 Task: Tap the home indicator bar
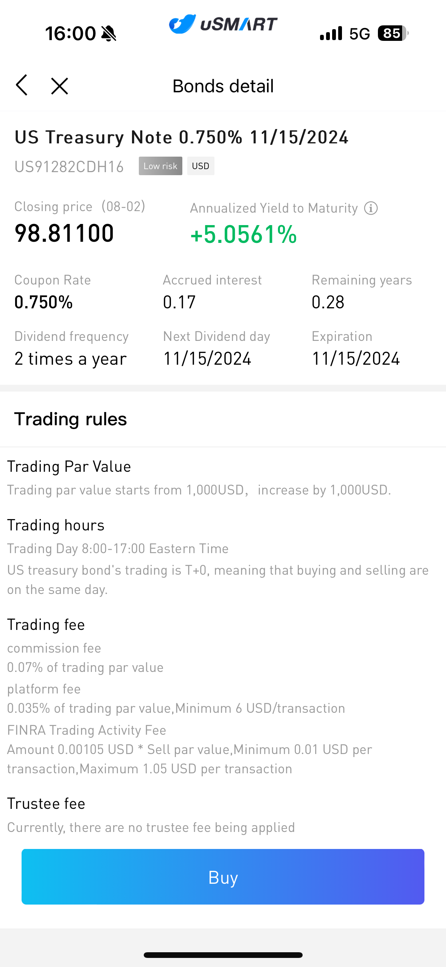click(223, 955)
